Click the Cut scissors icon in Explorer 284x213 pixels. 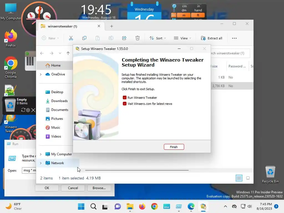pyautogui.click(x=71, y=38)
